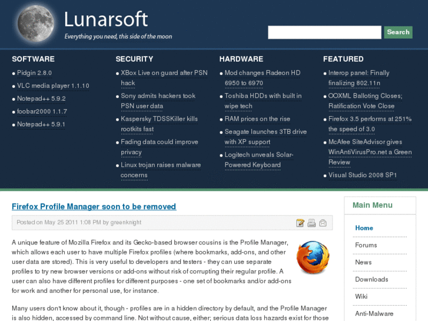Open Mod changes Radeon HD article
The image size is (428, 321).
[x=263, y=78]
